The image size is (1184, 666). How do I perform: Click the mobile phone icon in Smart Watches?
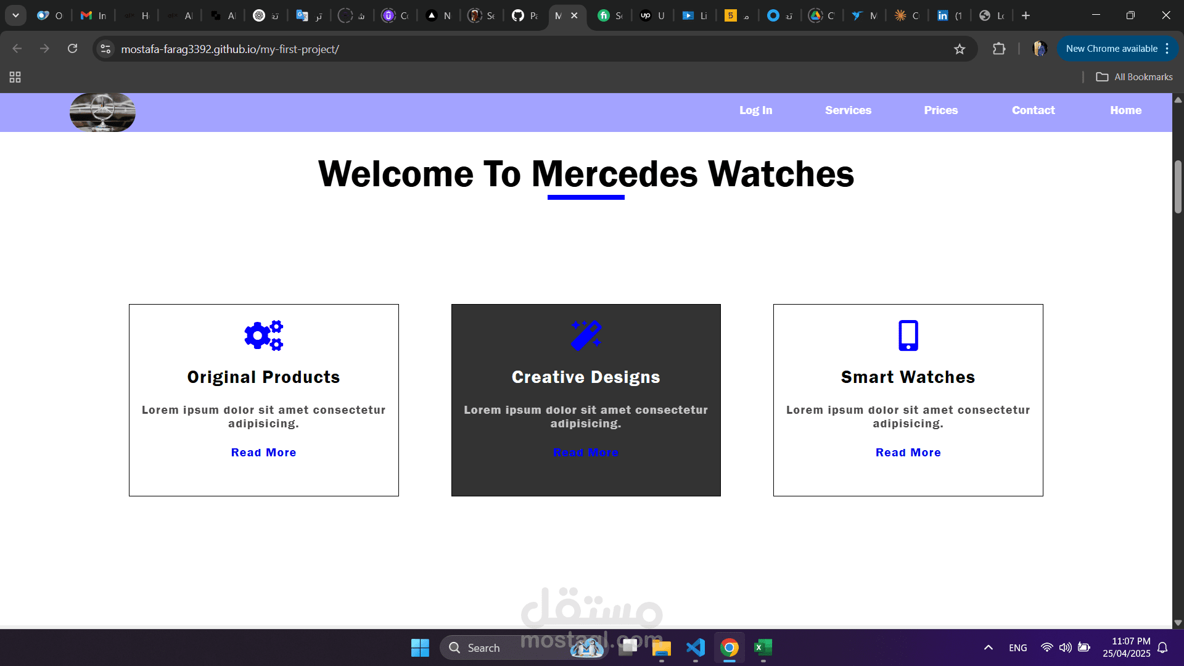pos(908,335)
